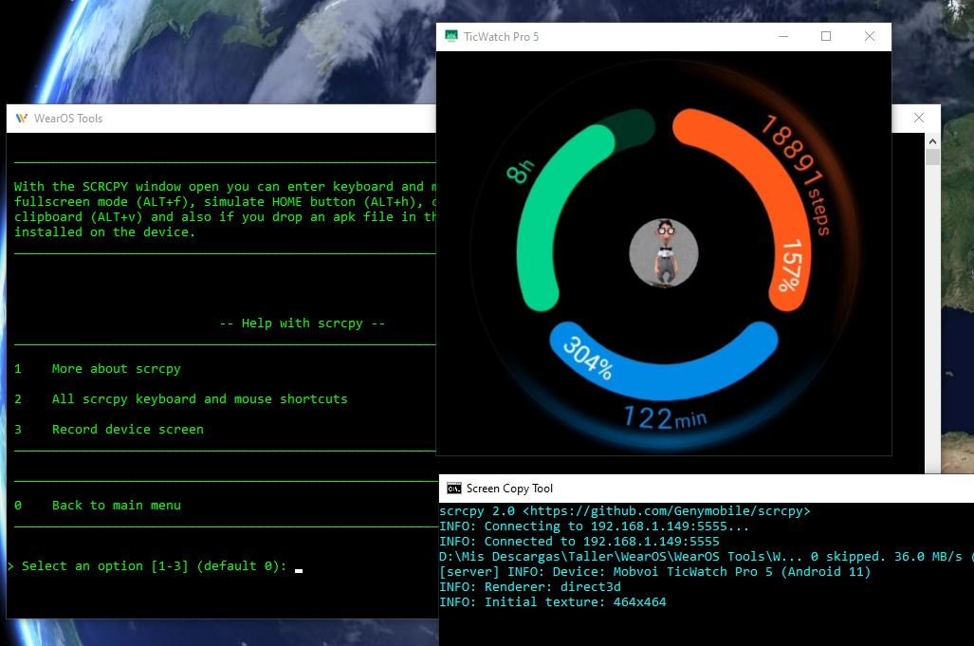Click the TicWatch Pro 5 title bar icon
Viewport: 974px width, 646px height.
pyautogui.click(x=450, y=37)
